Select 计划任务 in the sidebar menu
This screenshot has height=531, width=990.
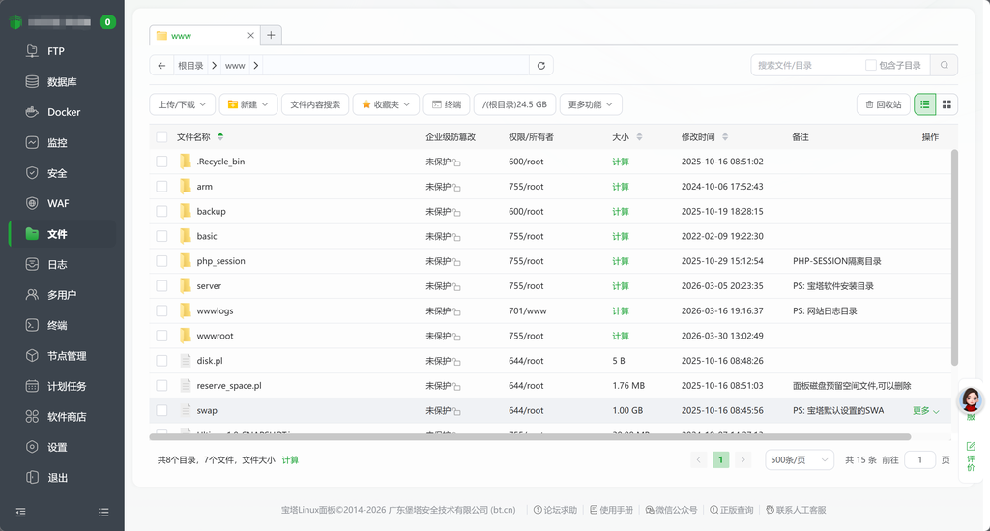point(67,386)
